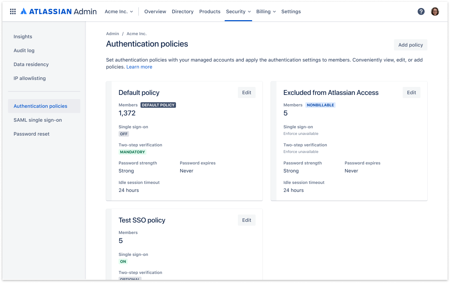Open the Settings menu item

tap(291, 11)
